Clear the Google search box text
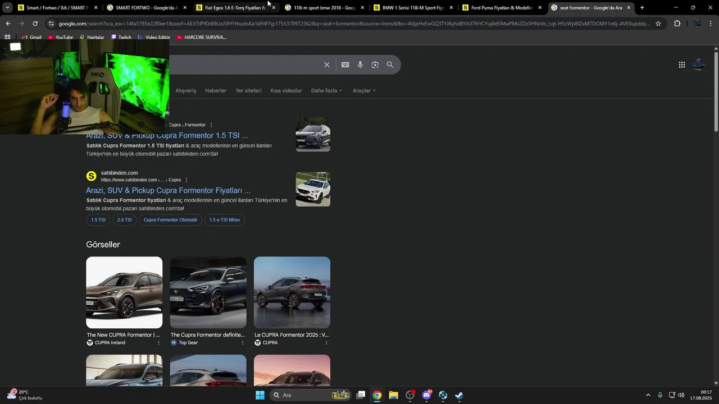Image resolution: width=719 pixels, height=404 pixels. [326, 65]
